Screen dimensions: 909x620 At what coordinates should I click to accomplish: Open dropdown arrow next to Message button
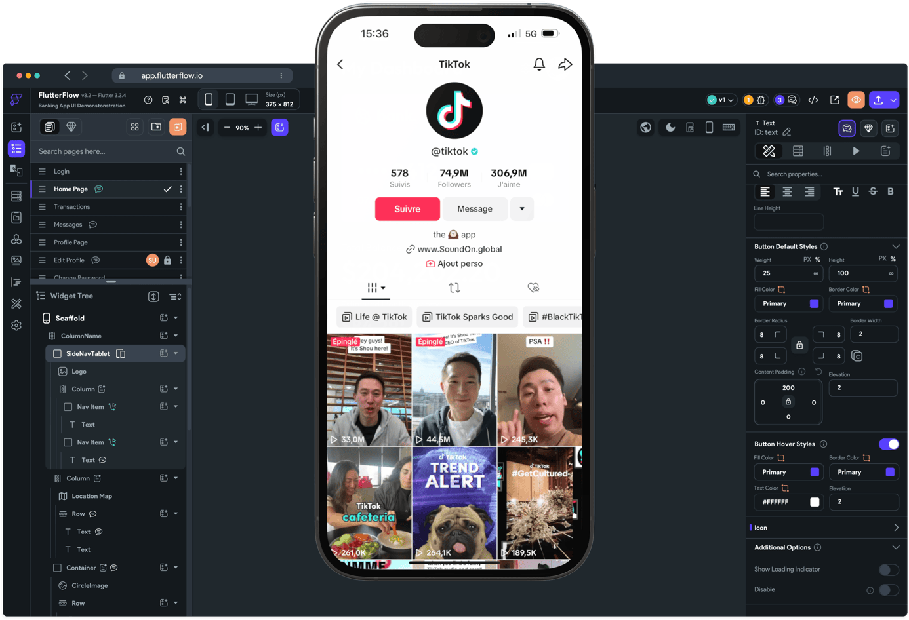tap(522, 209)
